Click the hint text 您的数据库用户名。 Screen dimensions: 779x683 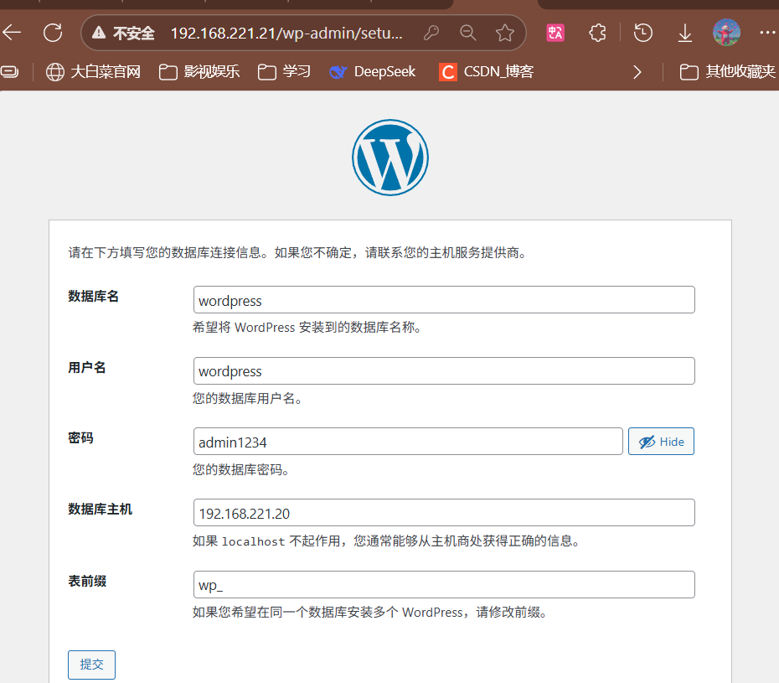249,398
